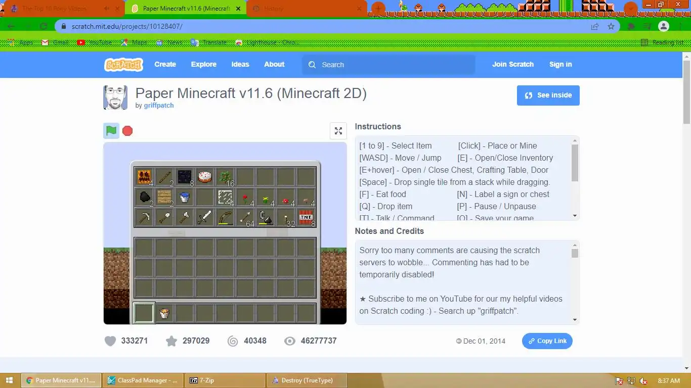The image size is (691, 388).
Task: Switch to ClassPad Manager in taskbar
Action: [x=144, y=380]
